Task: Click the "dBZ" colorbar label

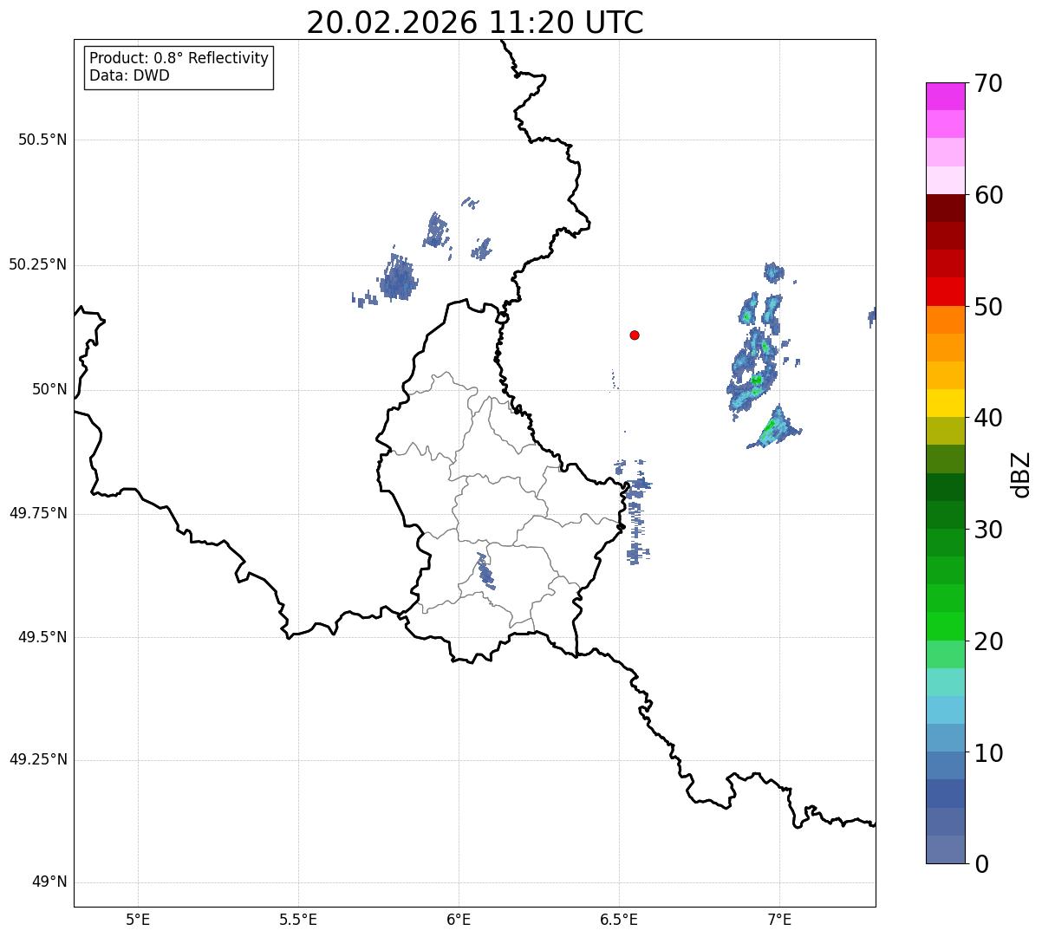Action: (x=1021, y=473)
